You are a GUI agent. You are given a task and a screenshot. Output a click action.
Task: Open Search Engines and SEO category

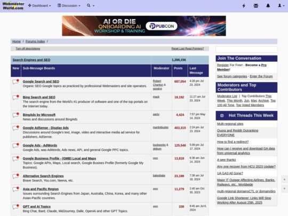[x=31, y=60]
